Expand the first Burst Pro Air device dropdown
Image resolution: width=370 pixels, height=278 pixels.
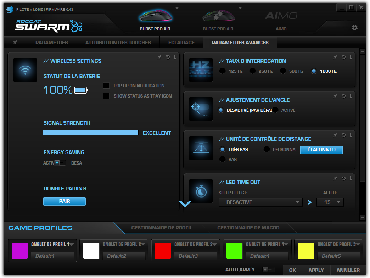(177, 8)
